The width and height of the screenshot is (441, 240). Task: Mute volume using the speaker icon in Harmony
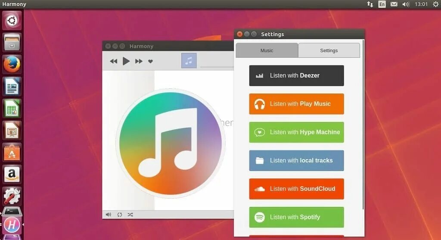click(x=109, y=215)
